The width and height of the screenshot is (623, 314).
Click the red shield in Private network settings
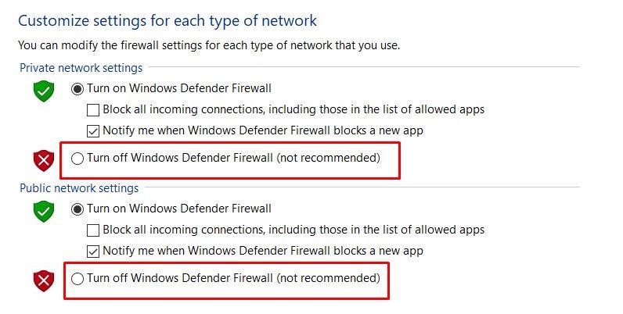[43, 161]
